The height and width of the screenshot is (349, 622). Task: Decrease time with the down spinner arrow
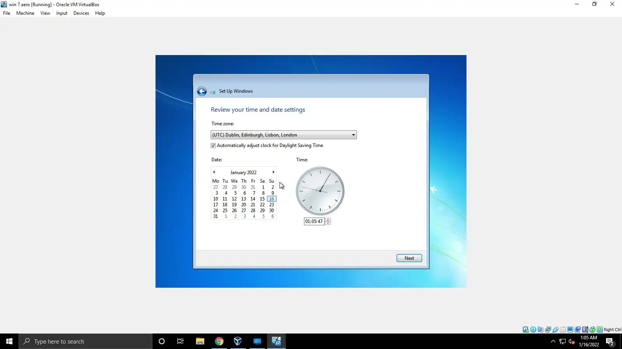tap(328, 223)
